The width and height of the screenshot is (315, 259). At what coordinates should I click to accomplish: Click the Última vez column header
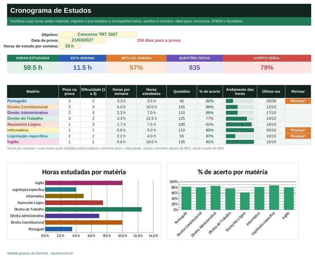click(x=271, y=91)
